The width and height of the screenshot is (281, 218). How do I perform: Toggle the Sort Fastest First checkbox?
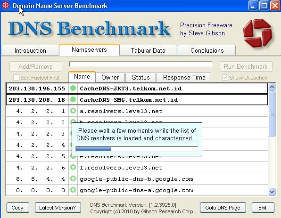click(x=16, y=78)
